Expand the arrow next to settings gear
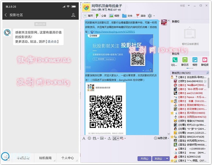This screenshot has height=165, width=212. coord(154,16)
